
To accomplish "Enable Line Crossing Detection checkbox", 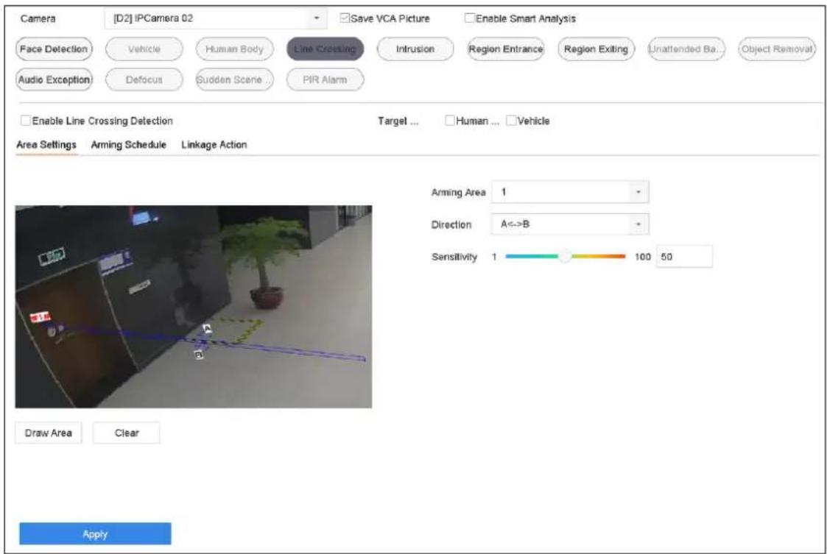I will (x=25, y=121).
